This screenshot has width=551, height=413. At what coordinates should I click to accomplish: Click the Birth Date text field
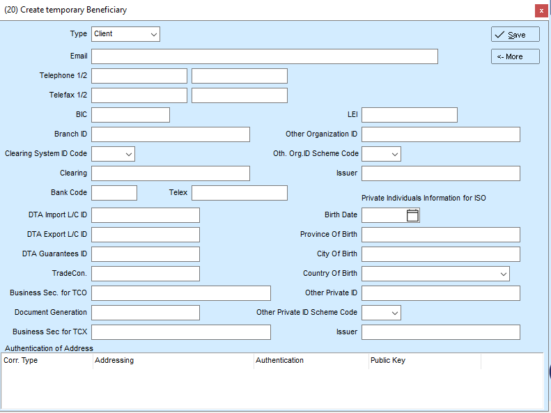384,215
